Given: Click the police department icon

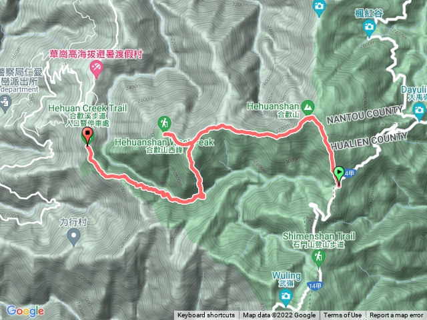Looking at the screenshot, I should tap(5, 103).
